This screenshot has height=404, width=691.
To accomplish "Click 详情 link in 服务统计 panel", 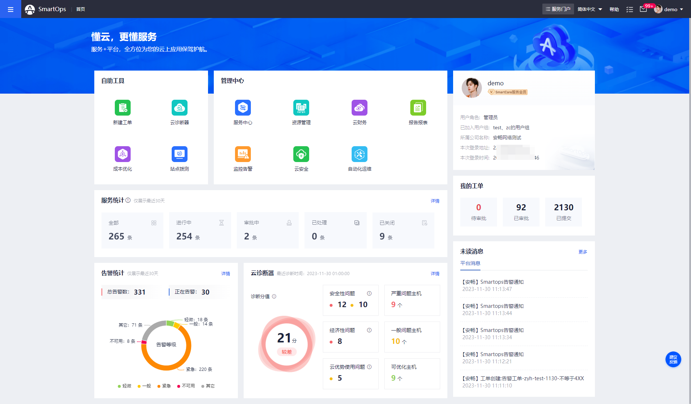I will [x=435, y=201].
